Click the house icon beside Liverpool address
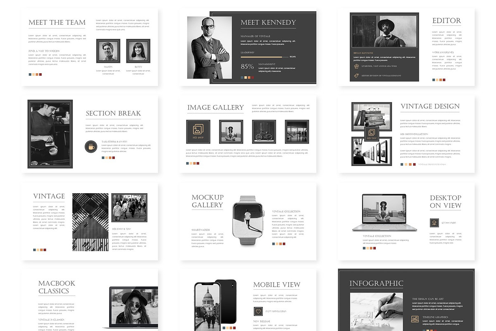 [x=356, y=66]
